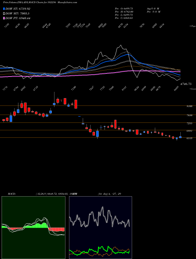
Task: Click the MACD: panel heading
Action: pyautogui.click(x=12, y=194)
